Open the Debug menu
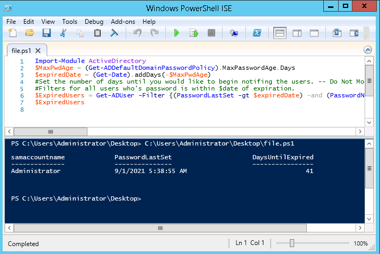The width and height of the screenshot is (380, 254). pyautogui.click(x=94, y=22)
